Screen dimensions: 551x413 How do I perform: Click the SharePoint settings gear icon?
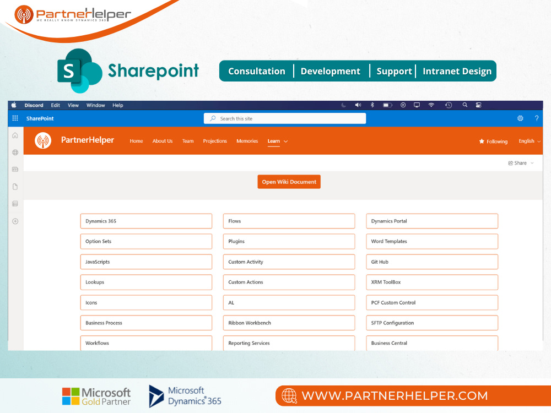[520, 118]
